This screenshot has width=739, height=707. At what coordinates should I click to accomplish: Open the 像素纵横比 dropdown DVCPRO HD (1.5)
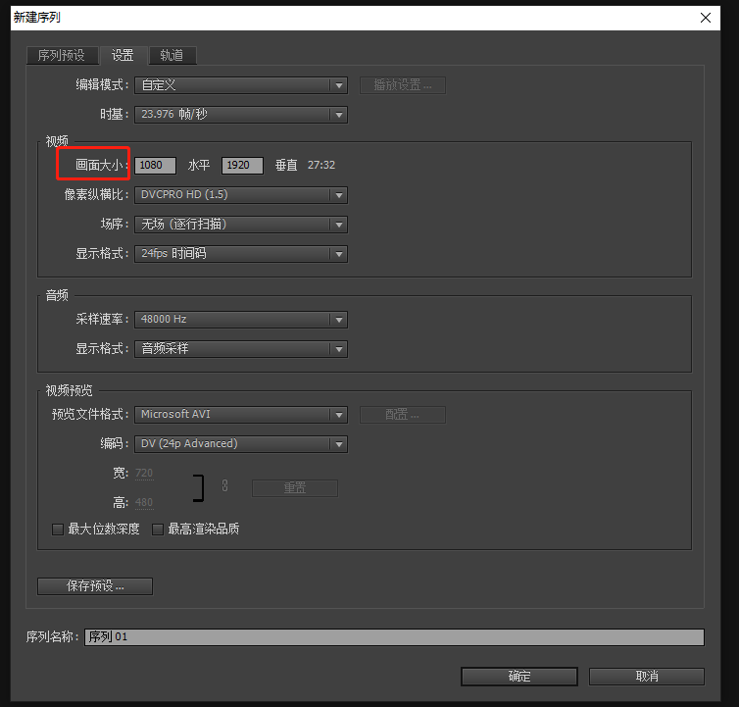(x=241, y=195)
